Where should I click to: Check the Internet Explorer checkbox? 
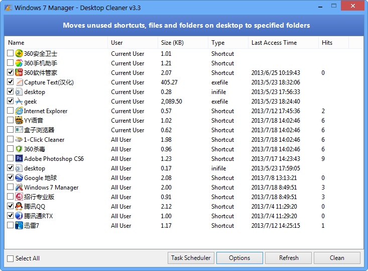coord(11,111)
